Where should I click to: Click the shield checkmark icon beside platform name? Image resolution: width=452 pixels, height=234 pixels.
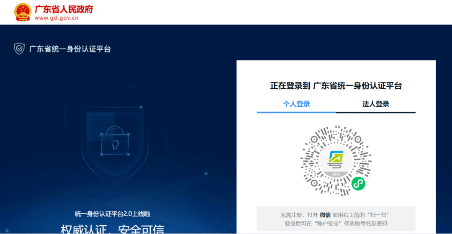(x=19, y=49)
